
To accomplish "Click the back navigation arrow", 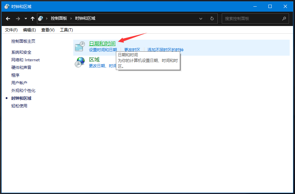I will pos(8,18).
